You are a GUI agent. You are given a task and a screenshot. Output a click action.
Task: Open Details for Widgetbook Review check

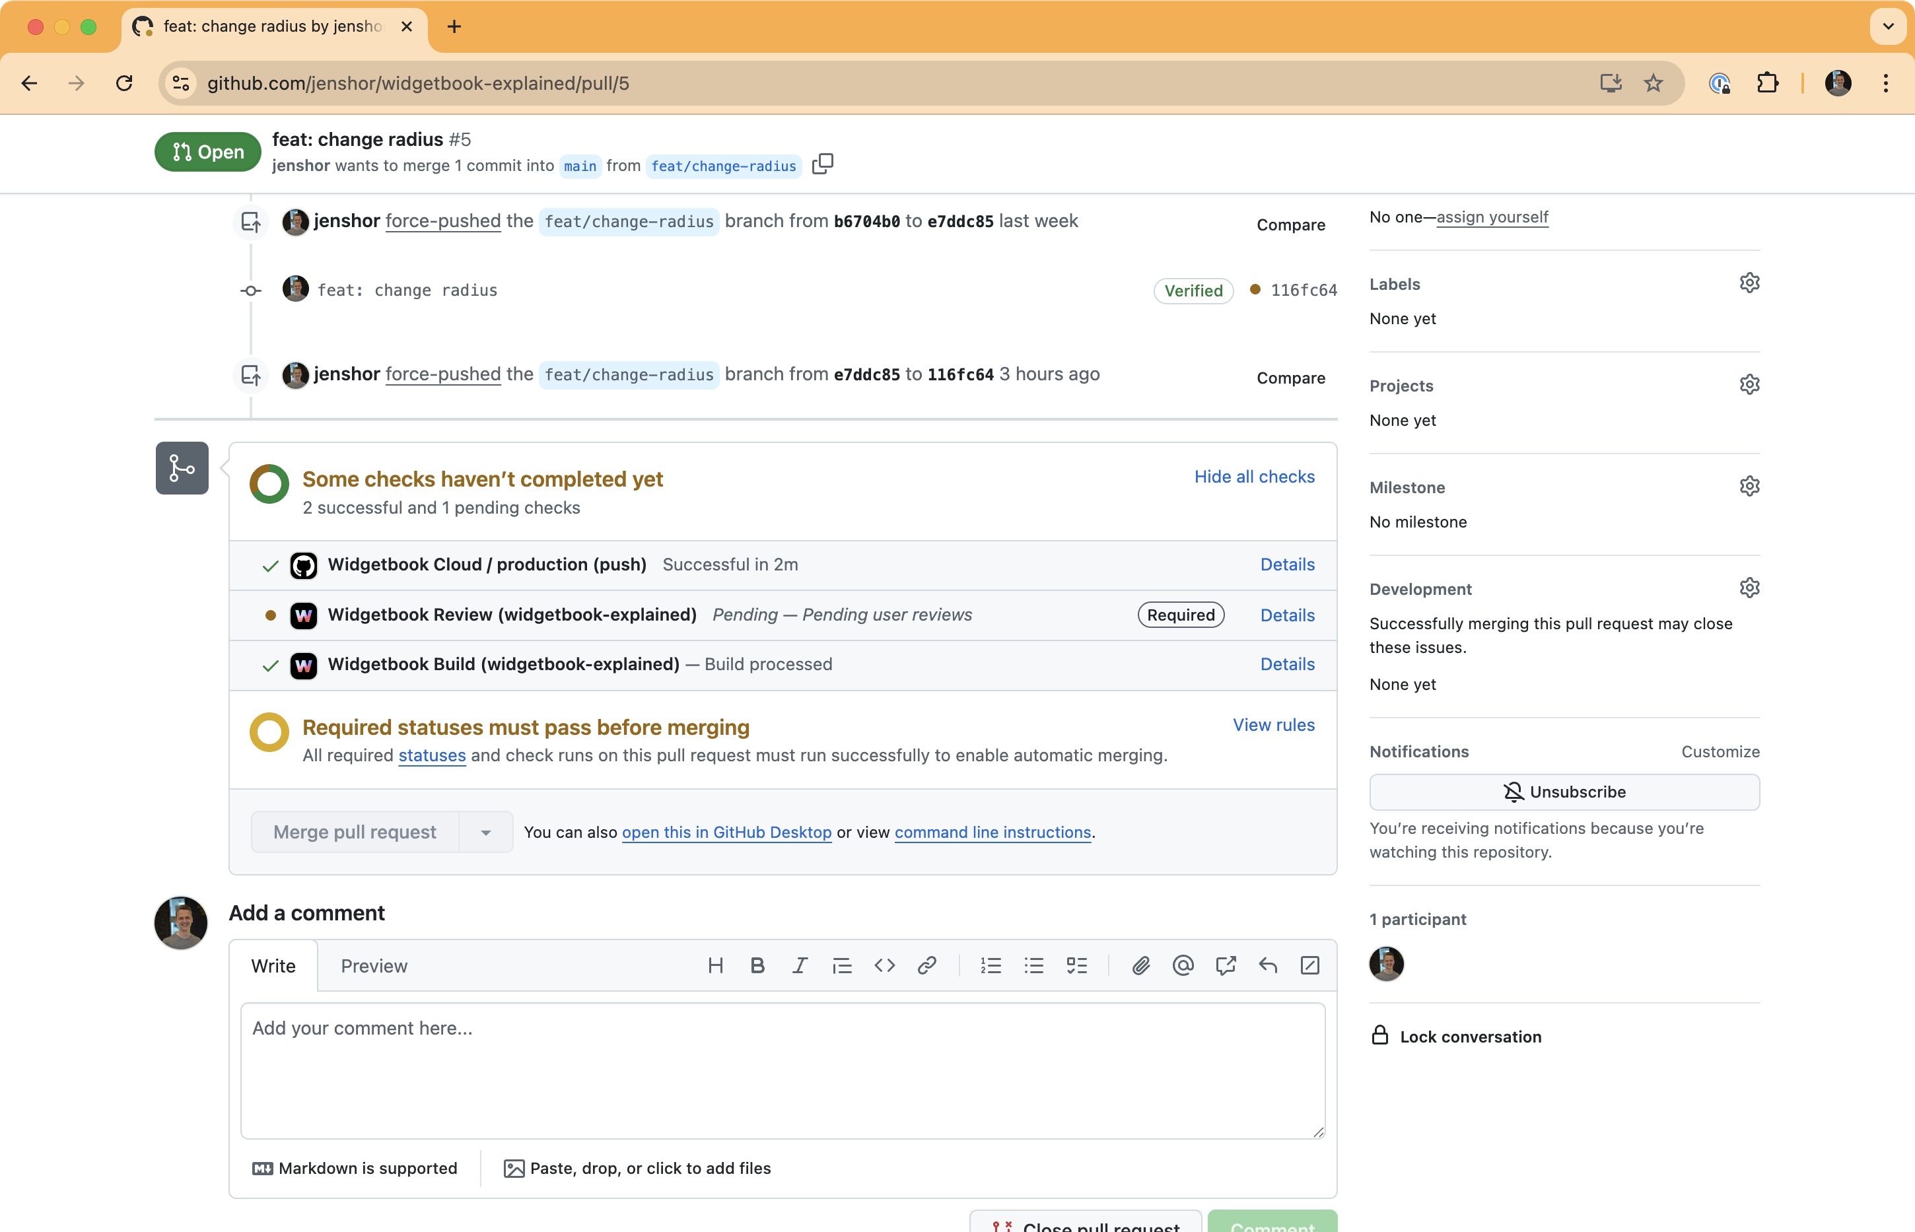(1286, 615)
